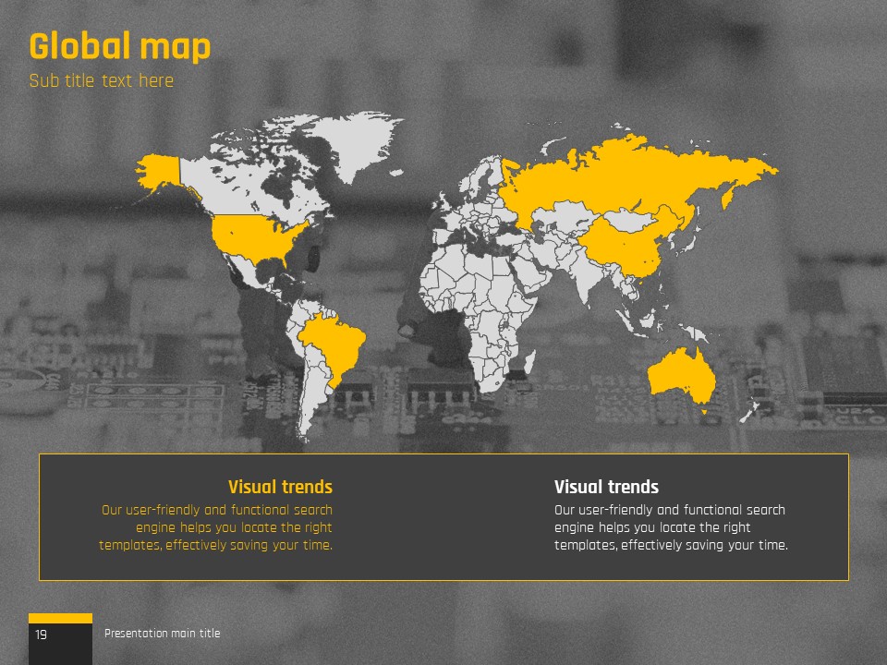Click the gray Africa continent
Image resolution: width=887 pixels, height=665 pixels.
(x=471, y=296)
